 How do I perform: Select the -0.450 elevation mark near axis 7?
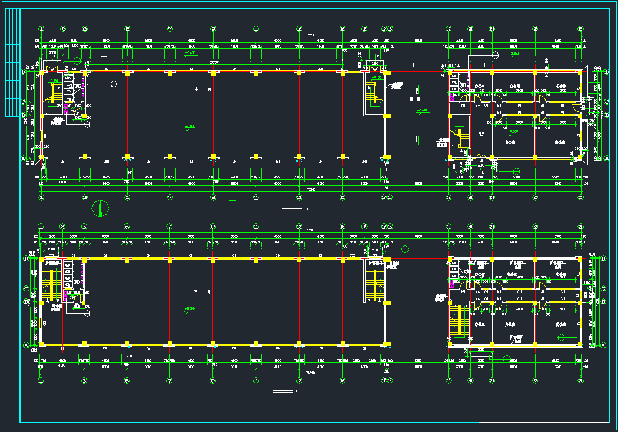pyautogui.click(x=190, y=53)
